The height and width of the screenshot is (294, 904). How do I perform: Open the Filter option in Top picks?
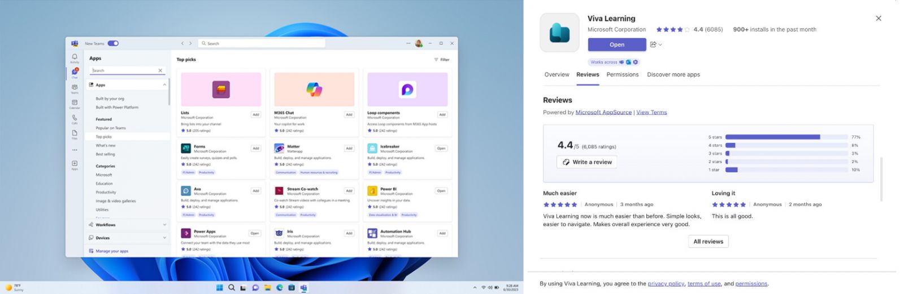point(442,59)
